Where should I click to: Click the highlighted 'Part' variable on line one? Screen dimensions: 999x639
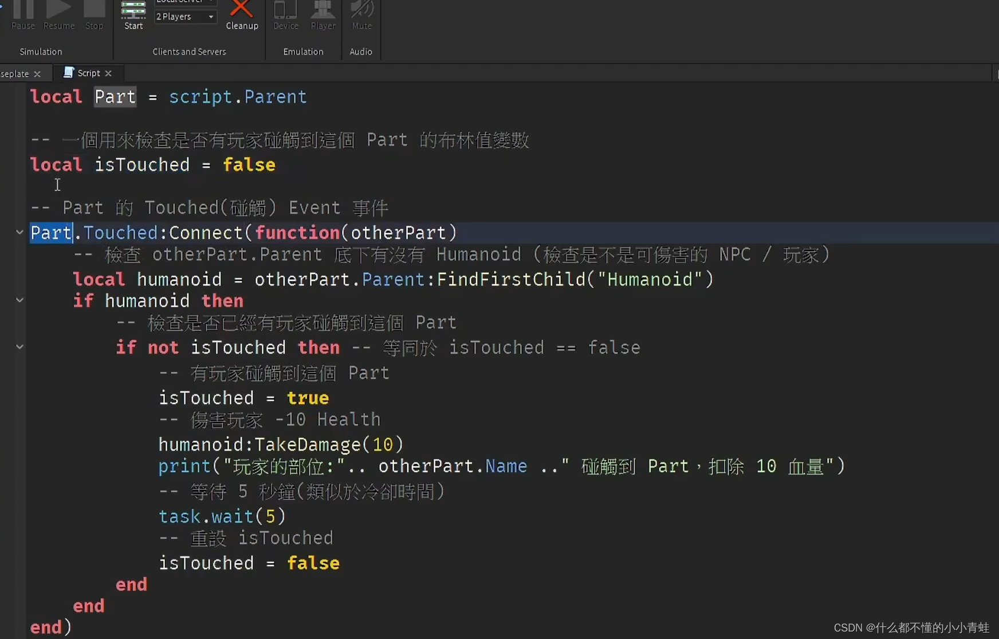point(115,97)
